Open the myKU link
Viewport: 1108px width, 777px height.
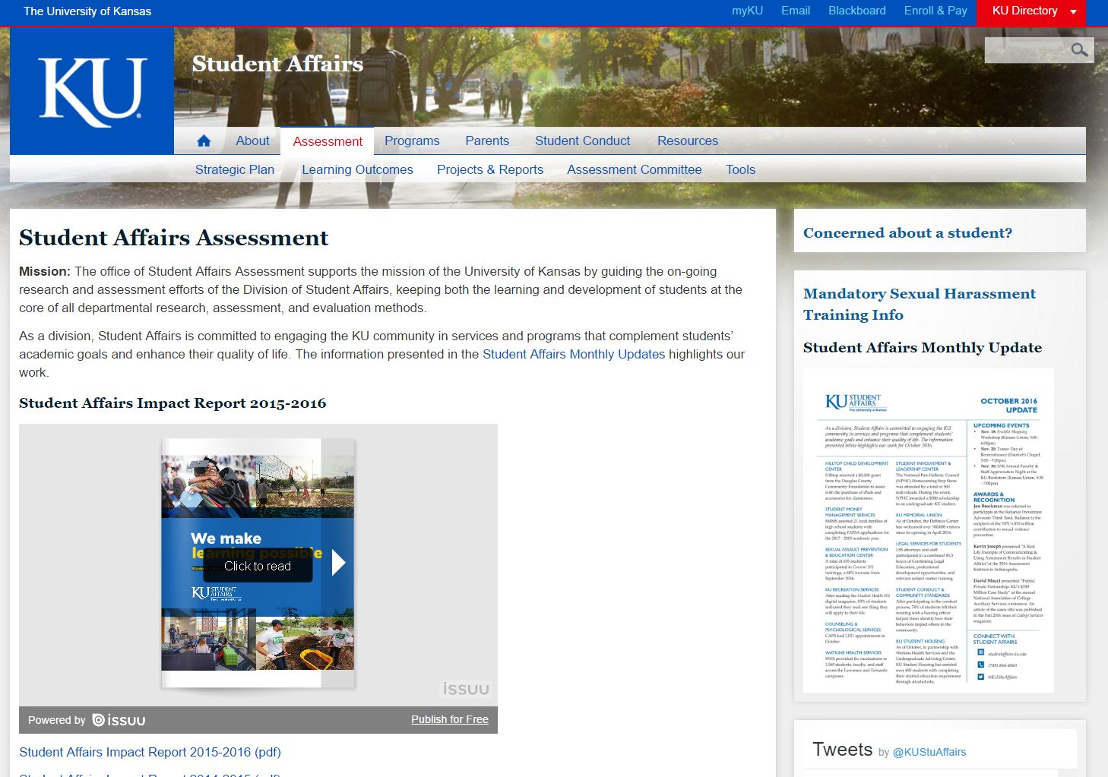(x=747, y=11)
